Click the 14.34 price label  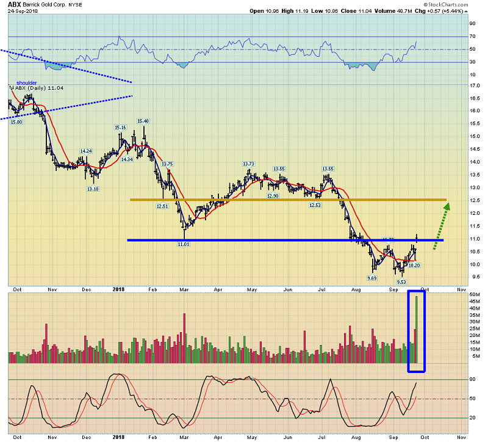click(x=127, y=159)
